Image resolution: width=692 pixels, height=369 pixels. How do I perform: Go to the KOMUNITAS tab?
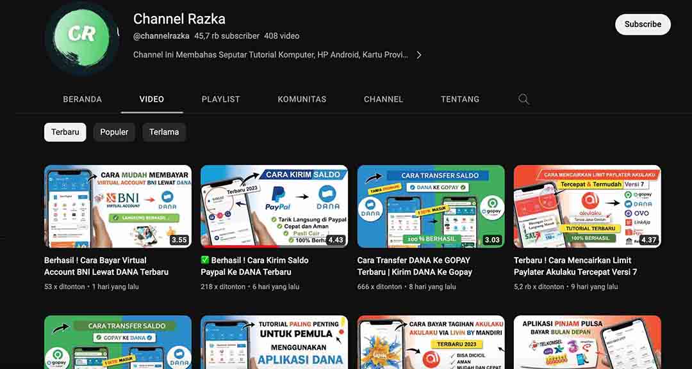coord(302,99)
